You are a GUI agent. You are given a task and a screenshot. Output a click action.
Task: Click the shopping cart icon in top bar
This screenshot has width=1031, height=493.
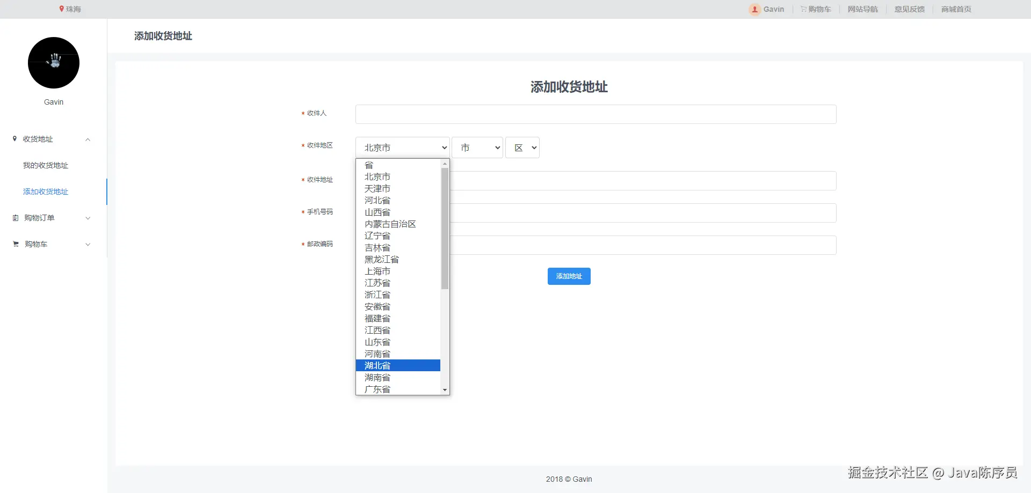coord(803,9)
